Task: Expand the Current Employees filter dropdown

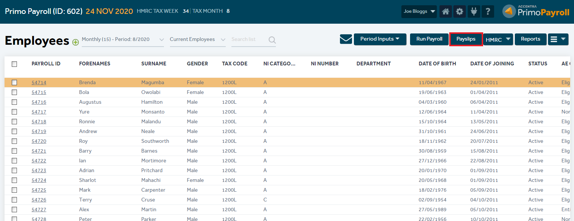Action: click(197, 39)
